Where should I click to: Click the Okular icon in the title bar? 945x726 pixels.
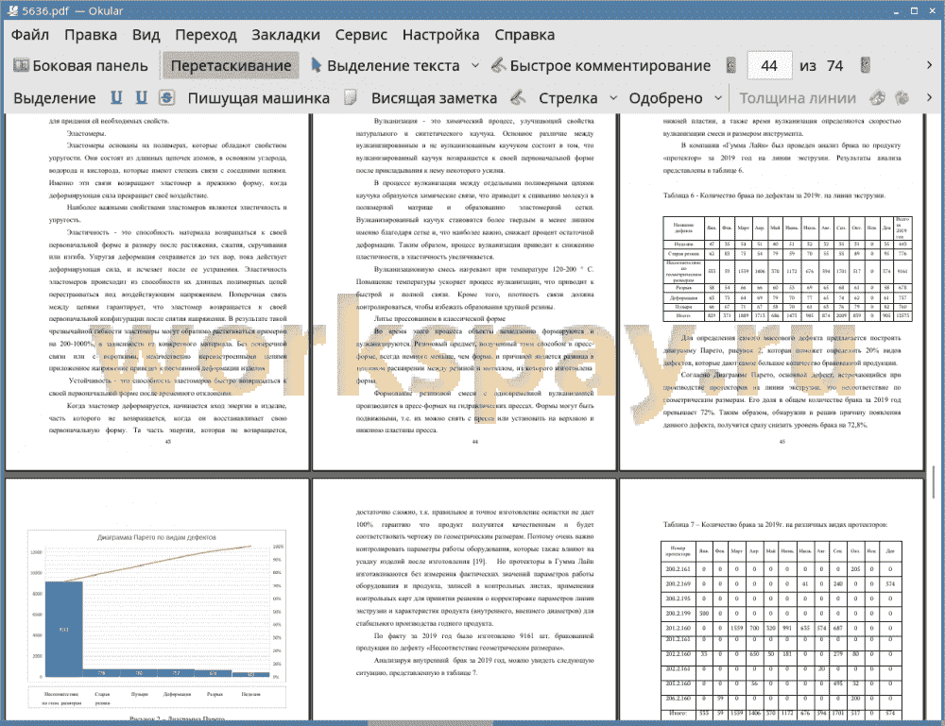[x=11, y=10]
